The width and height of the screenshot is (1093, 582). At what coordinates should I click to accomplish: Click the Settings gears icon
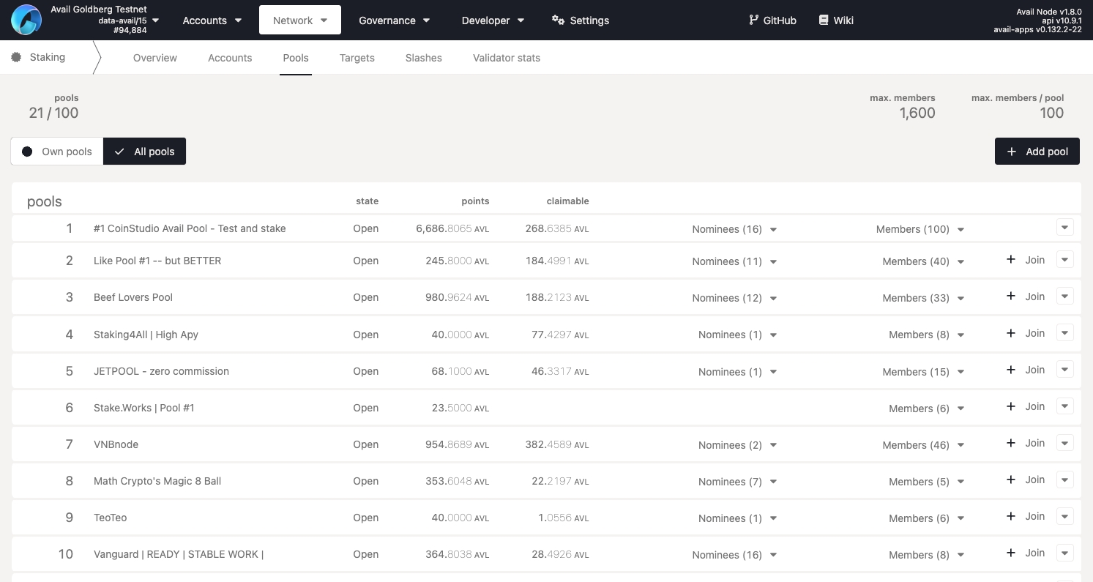558,20
